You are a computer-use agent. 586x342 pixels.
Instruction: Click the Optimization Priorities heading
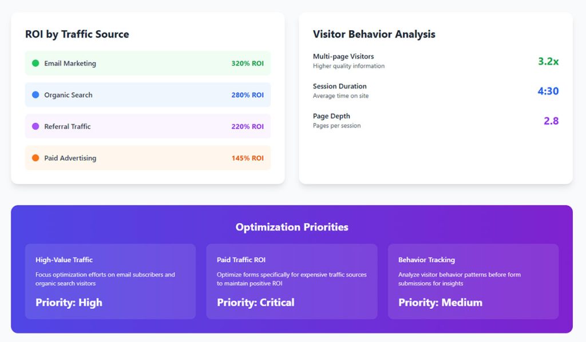point(292,227)
